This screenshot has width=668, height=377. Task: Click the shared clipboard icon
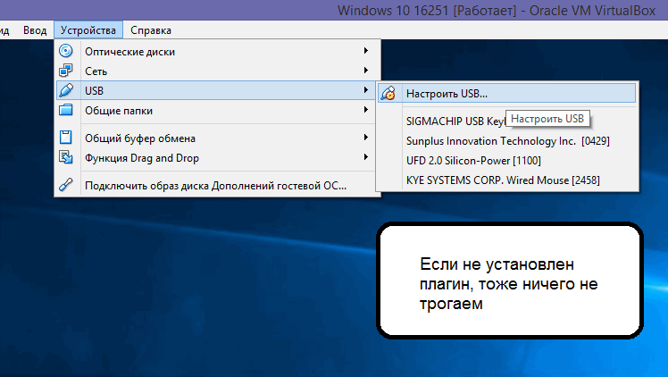pyautogui.click(x=65, y=138)
